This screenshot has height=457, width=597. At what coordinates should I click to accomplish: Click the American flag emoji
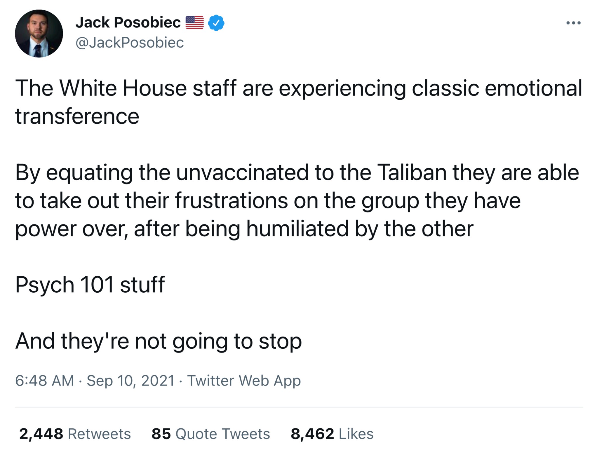194,23
